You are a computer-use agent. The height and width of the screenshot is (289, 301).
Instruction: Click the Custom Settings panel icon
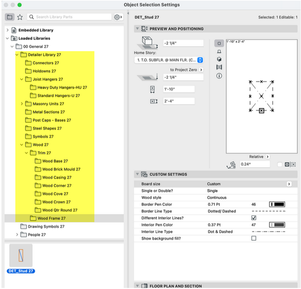pyautogui.click(x=144, y=174)
